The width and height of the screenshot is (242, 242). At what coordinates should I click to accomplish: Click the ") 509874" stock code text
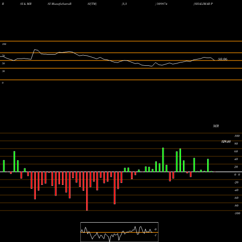click(161, 4)
